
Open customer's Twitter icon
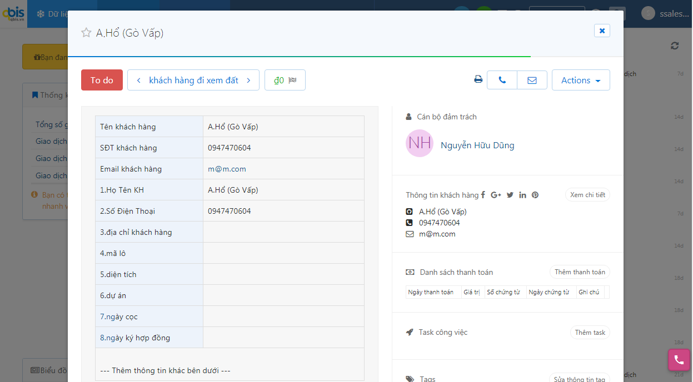click(510, 195)
